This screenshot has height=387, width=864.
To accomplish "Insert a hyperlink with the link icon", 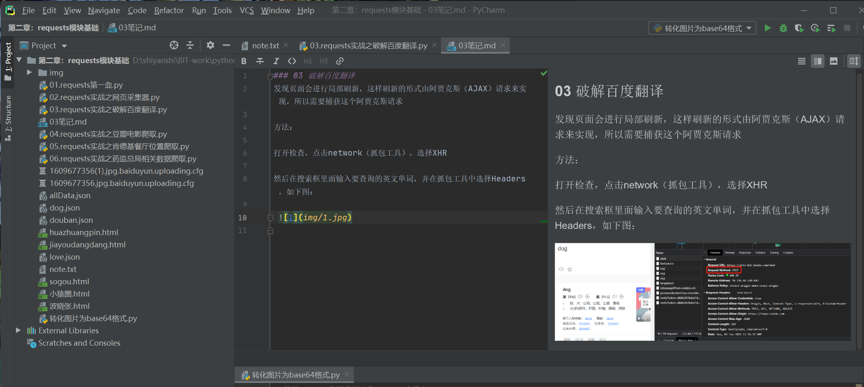I will 339,61.
